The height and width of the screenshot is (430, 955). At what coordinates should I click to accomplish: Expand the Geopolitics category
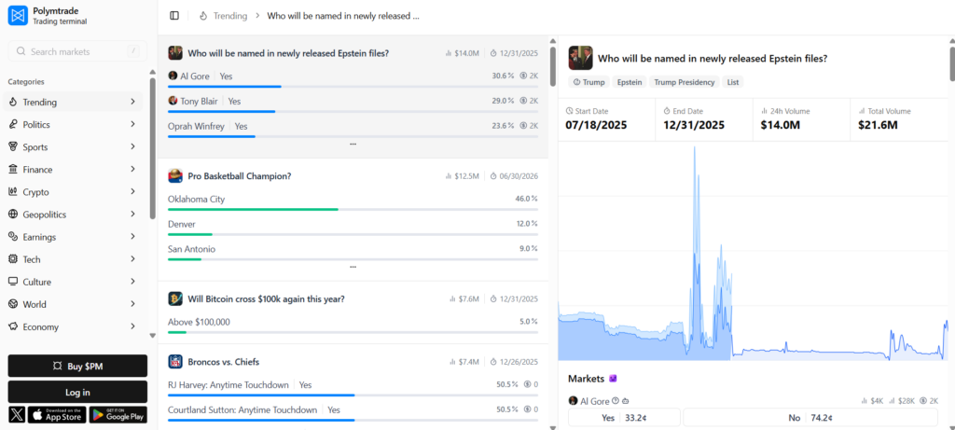[74, 215]
